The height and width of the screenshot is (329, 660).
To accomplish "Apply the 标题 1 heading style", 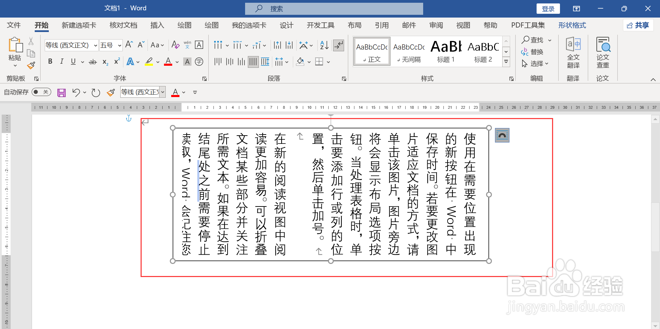I will 446,51.
